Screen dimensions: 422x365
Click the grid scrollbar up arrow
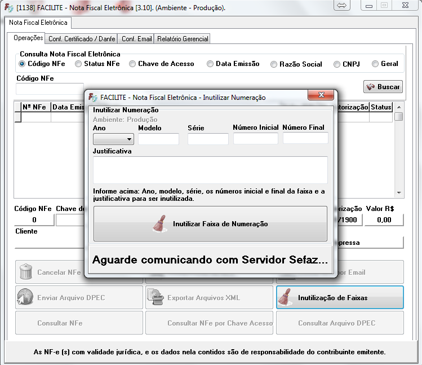click(399, 107)
